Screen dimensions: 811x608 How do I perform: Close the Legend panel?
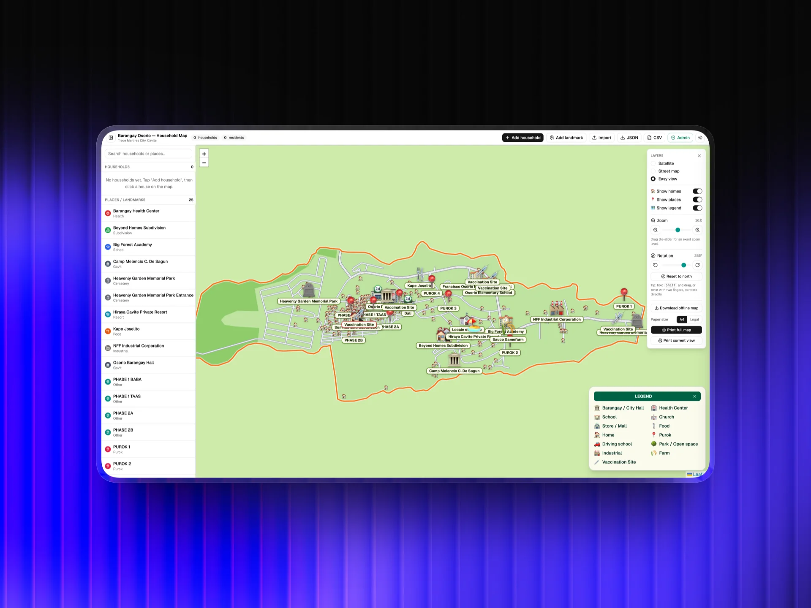[694, 396]
